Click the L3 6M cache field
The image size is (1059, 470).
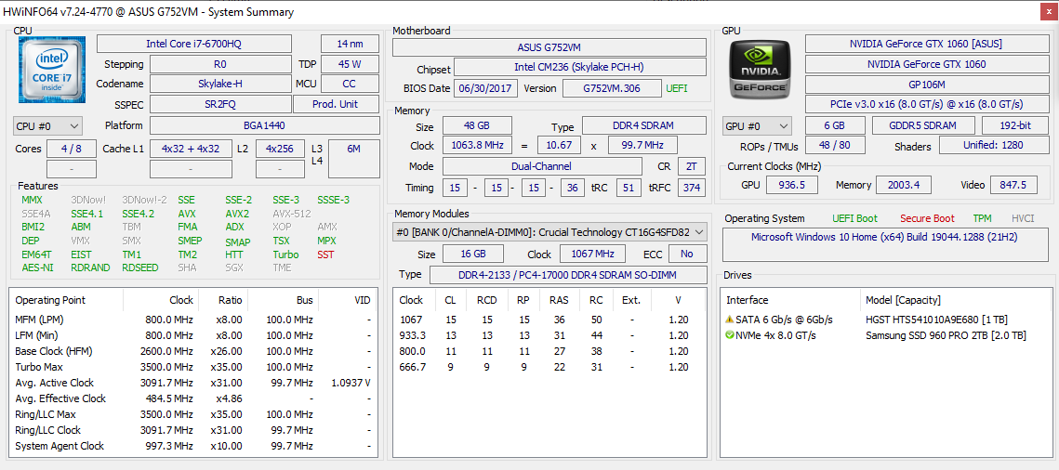coord(354,159)
